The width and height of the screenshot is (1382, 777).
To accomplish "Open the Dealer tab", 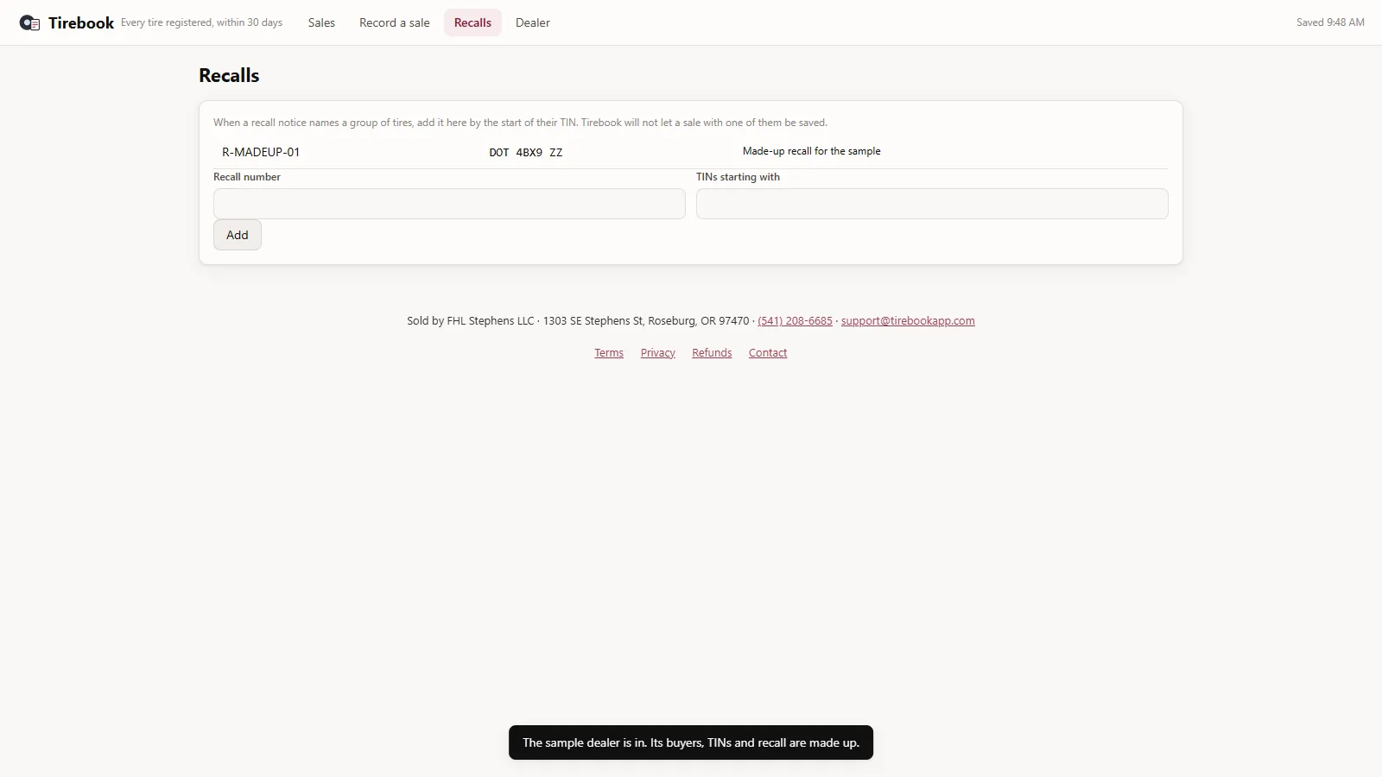I will [532, 22].
